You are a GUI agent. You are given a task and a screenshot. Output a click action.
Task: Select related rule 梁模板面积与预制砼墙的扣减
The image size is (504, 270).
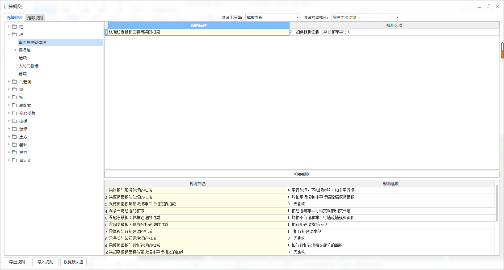tap(197, 245)
